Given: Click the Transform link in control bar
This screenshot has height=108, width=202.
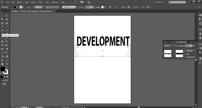Looking at the screenshot, I should point(136,7).
